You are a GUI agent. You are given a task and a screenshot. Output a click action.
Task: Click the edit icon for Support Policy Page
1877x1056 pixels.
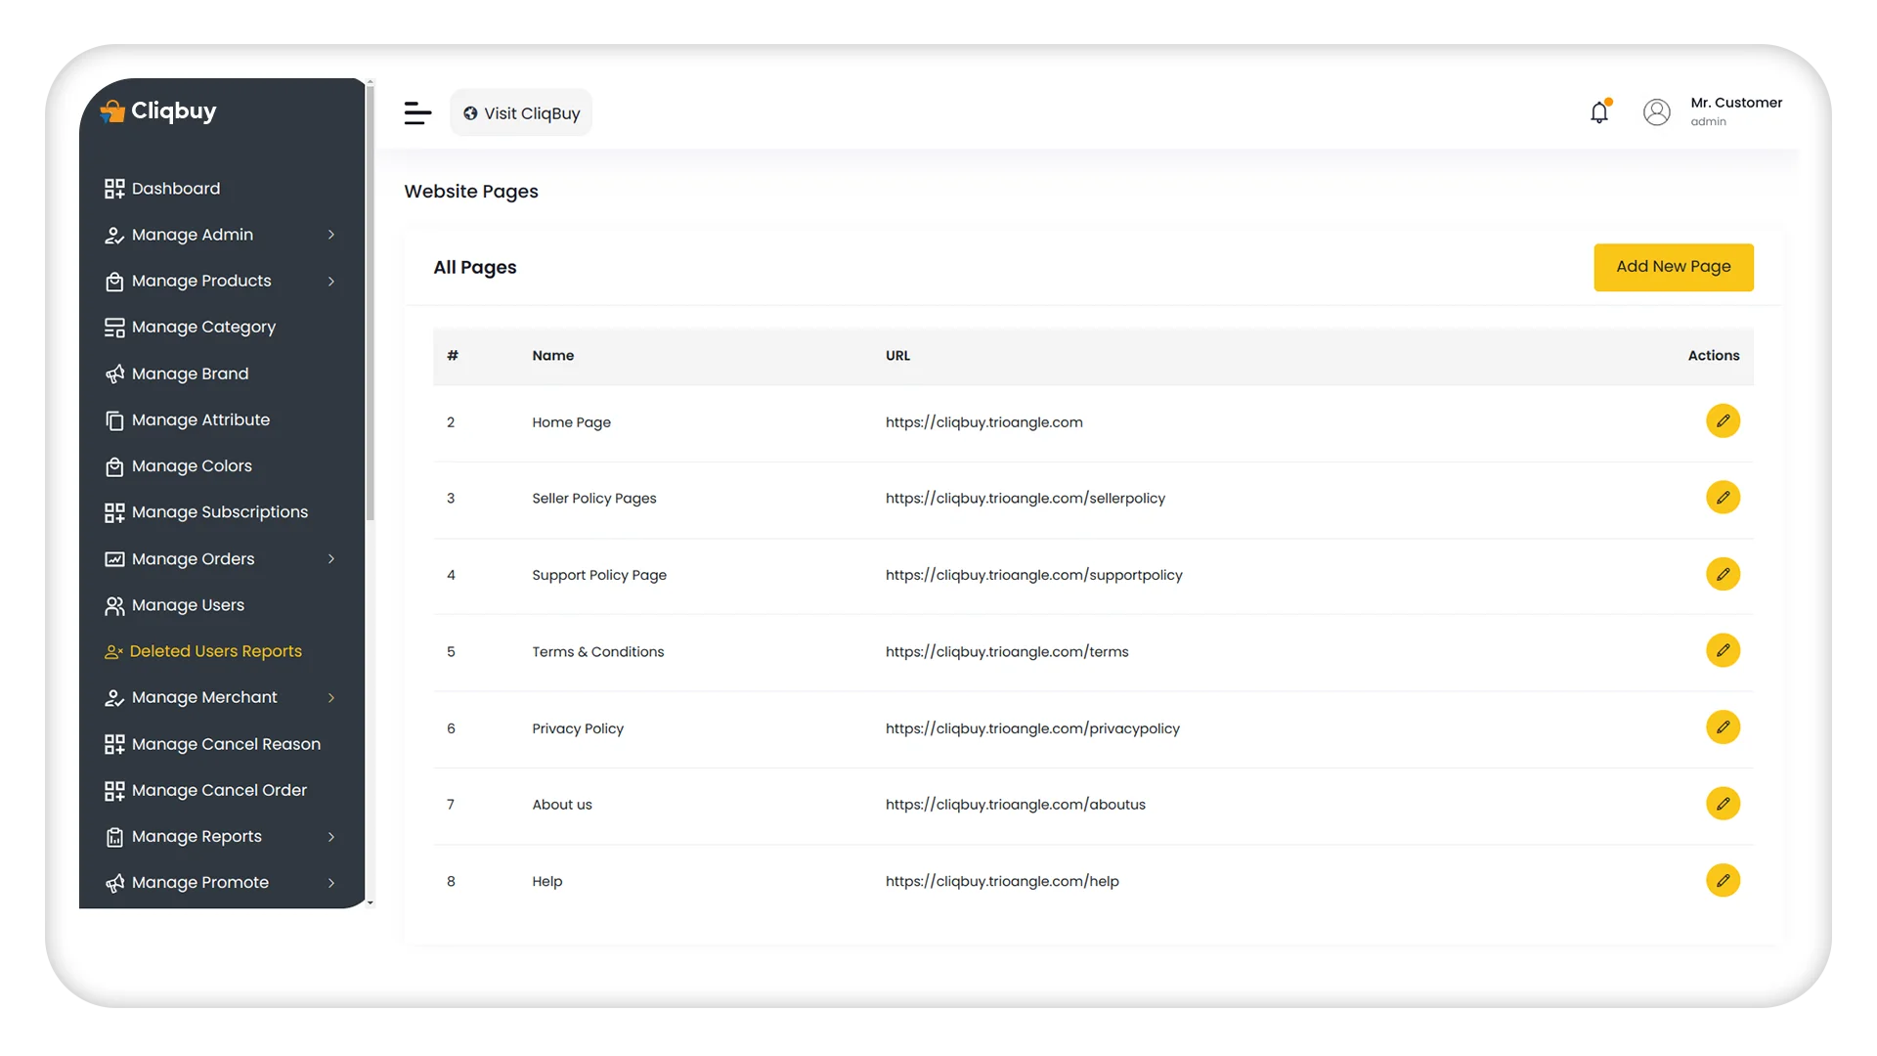pyautogui.click(x=1723, y=574)
